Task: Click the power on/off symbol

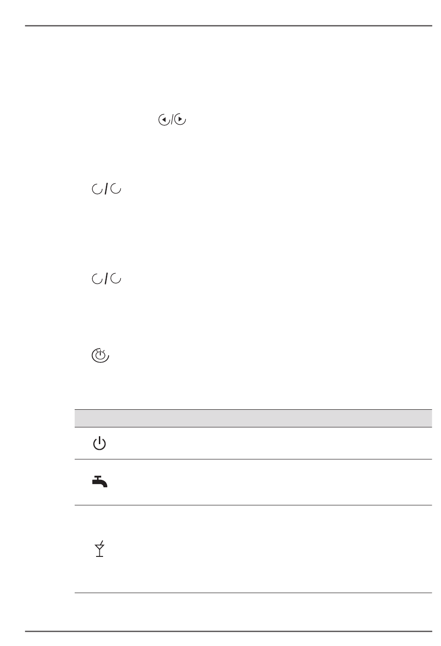Action: click(x=100, y=444)
